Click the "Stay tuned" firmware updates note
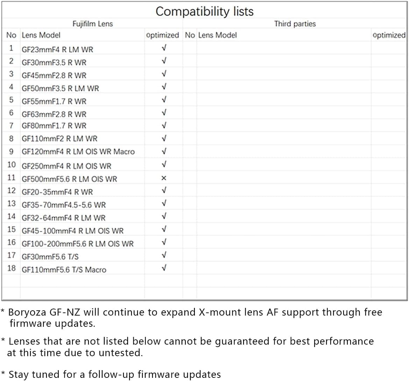 tap(114, 374)
